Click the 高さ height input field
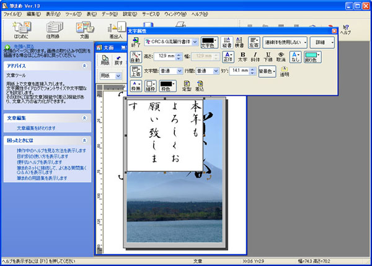This screenshot has width=372, height=266. [x=166, y=56]
